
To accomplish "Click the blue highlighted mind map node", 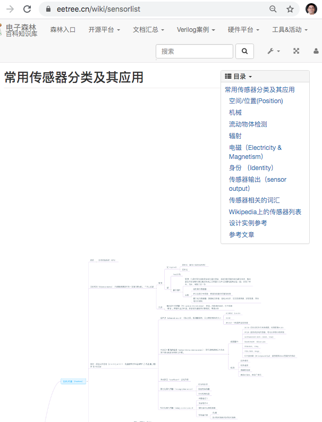I will point(73,382).
